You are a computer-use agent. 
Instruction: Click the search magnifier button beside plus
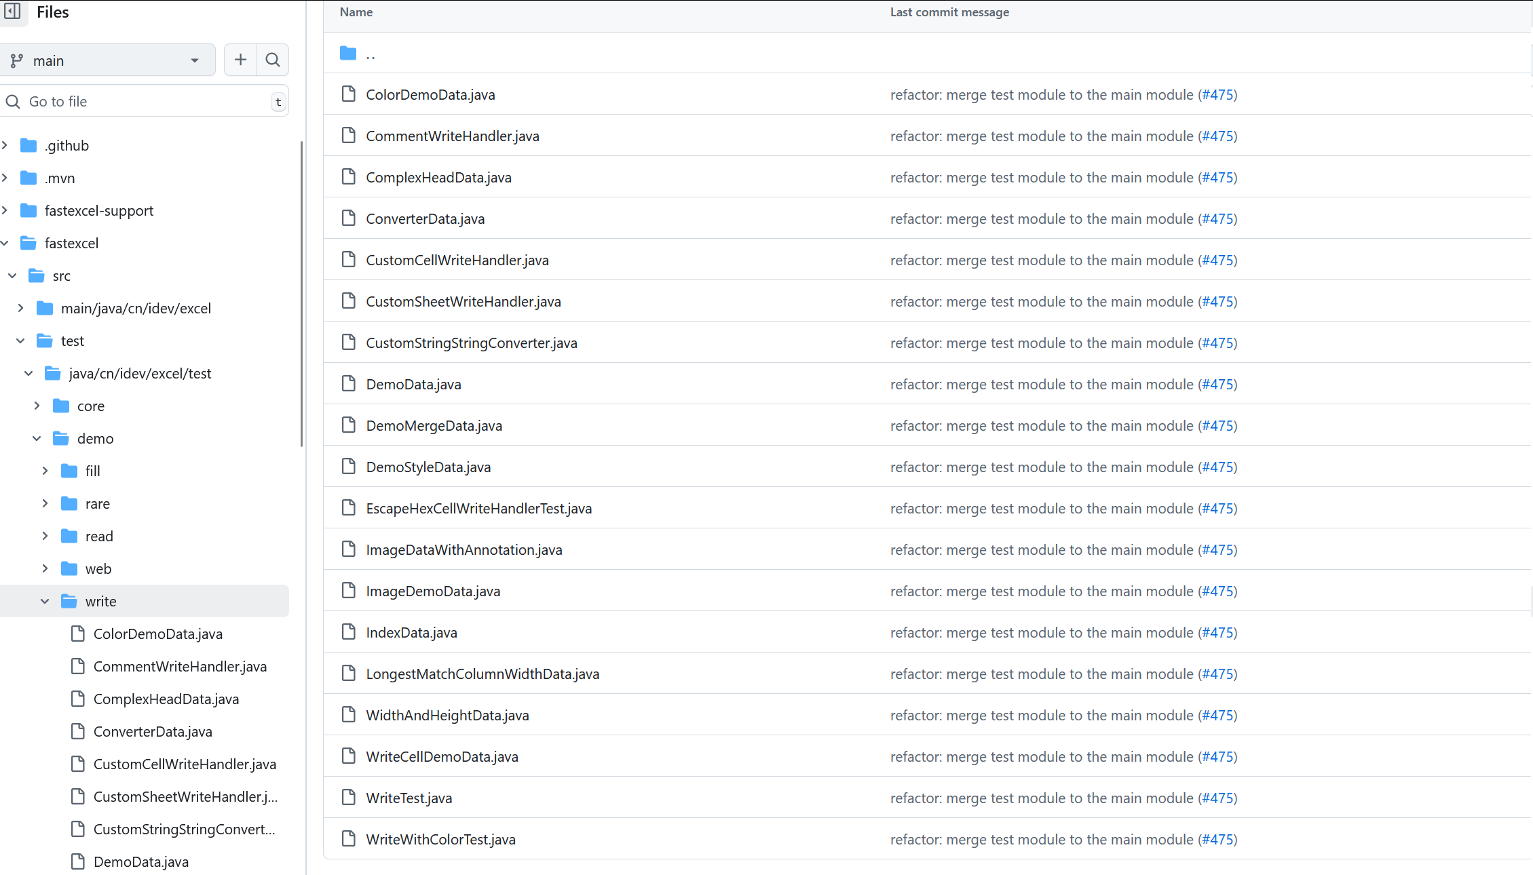tap(273, 60)
